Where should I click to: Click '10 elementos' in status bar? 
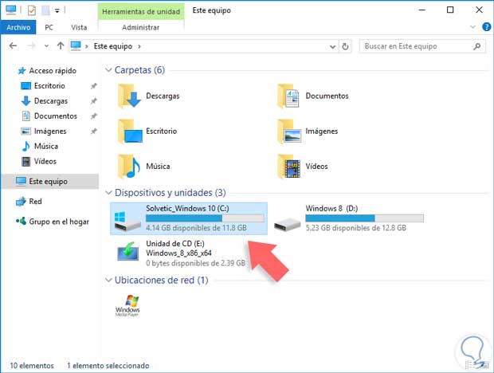[x=32, y=366]
